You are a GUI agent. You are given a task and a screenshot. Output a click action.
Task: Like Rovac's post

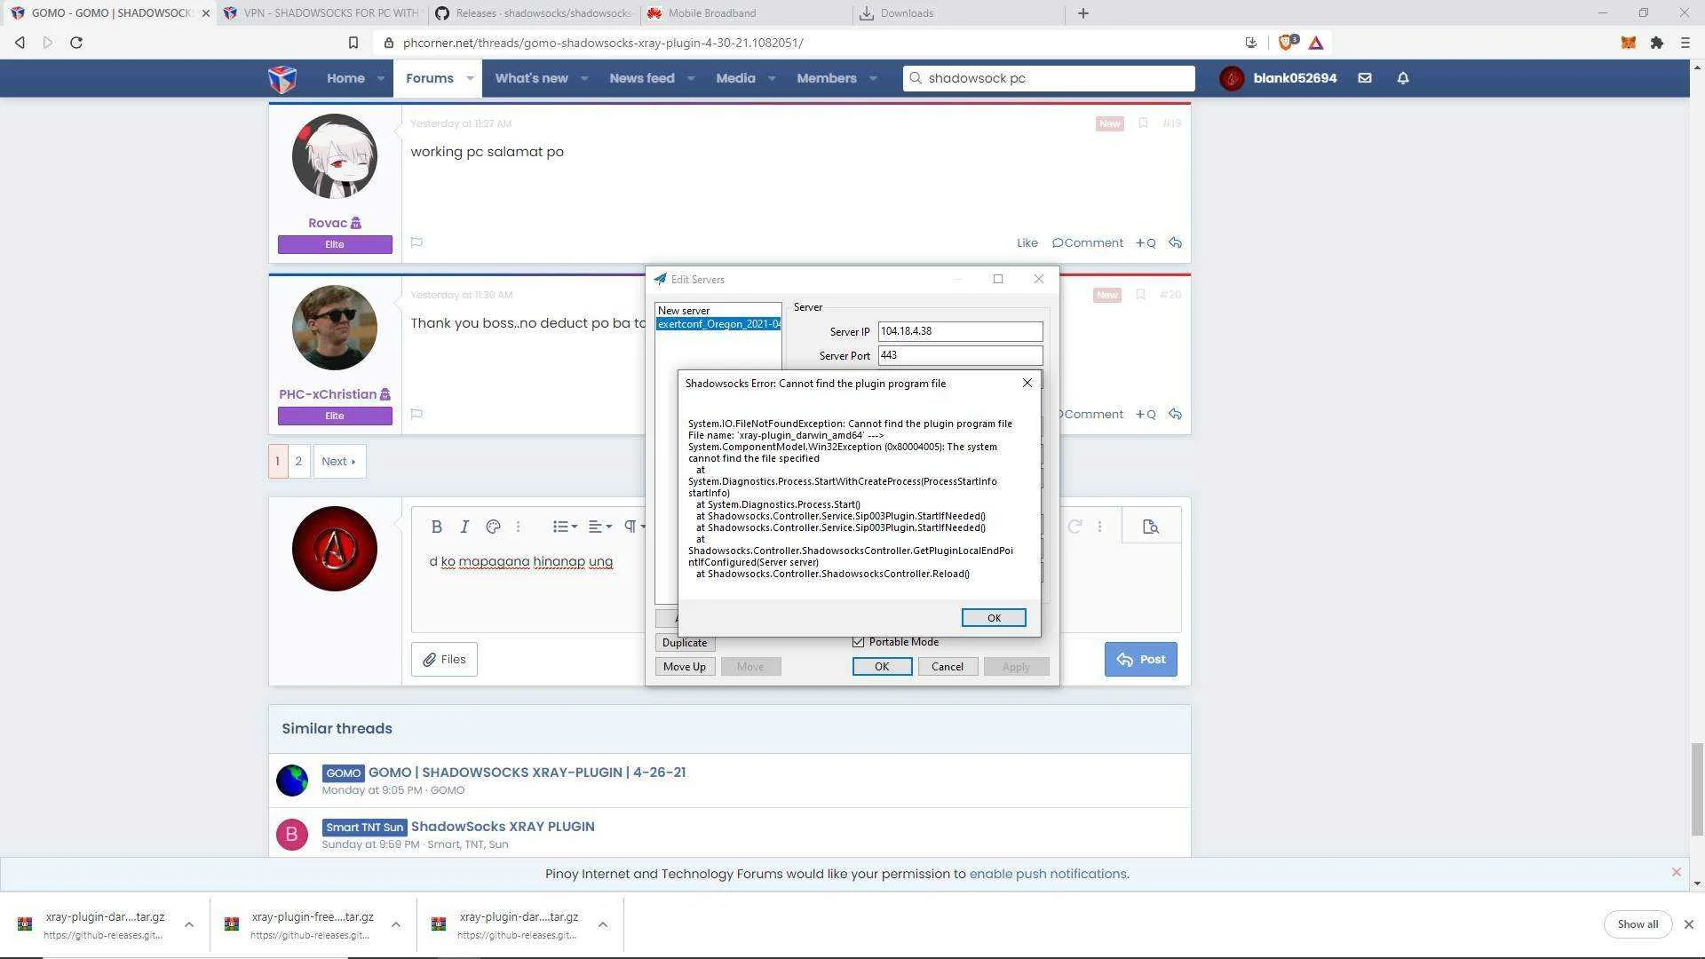pos(1027,242)
